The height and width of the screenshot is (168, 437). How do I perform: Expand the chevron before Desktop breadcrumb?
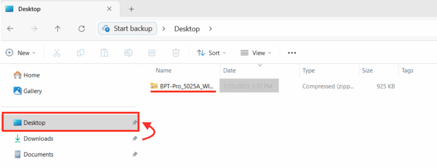[164, 29]
